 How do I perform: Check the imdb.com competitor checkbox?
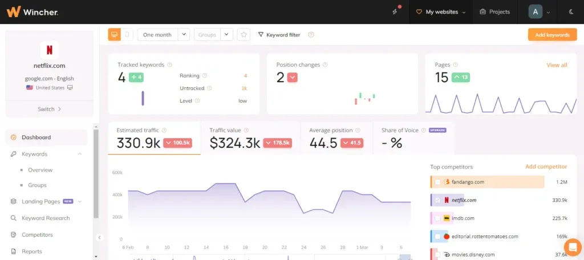[x=437, y=218]
